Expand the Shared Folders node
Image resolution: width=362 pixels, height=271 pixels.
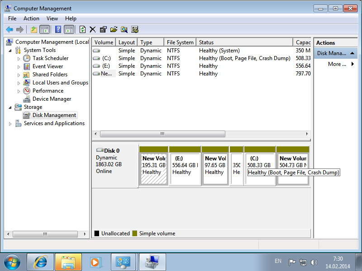(x=19, y=75)
